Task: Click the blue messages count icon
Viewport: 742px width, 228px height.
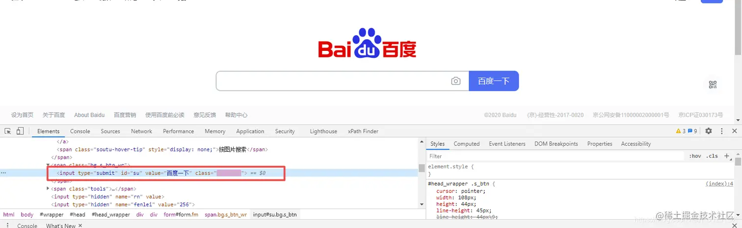Action: (x=692, y=131)
